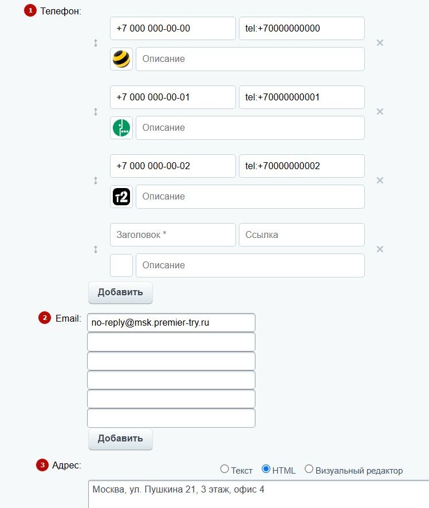
Task: Click the no-reply@msk.premier-try.ru email field
Action: (x=171, y=323)
